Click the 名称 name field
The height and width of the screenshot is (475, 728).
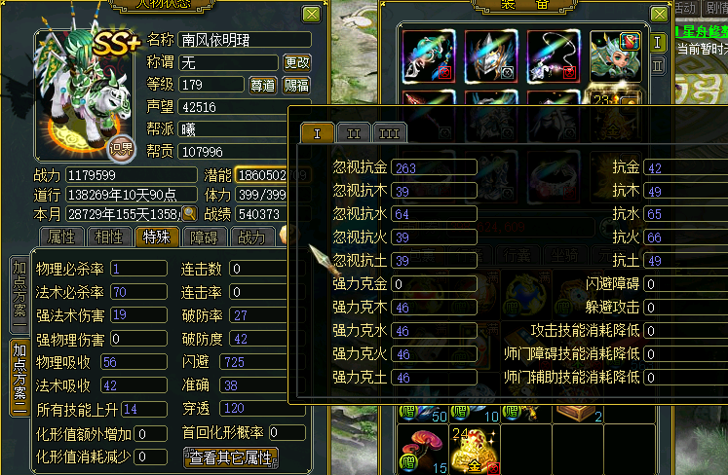[245, 40]
